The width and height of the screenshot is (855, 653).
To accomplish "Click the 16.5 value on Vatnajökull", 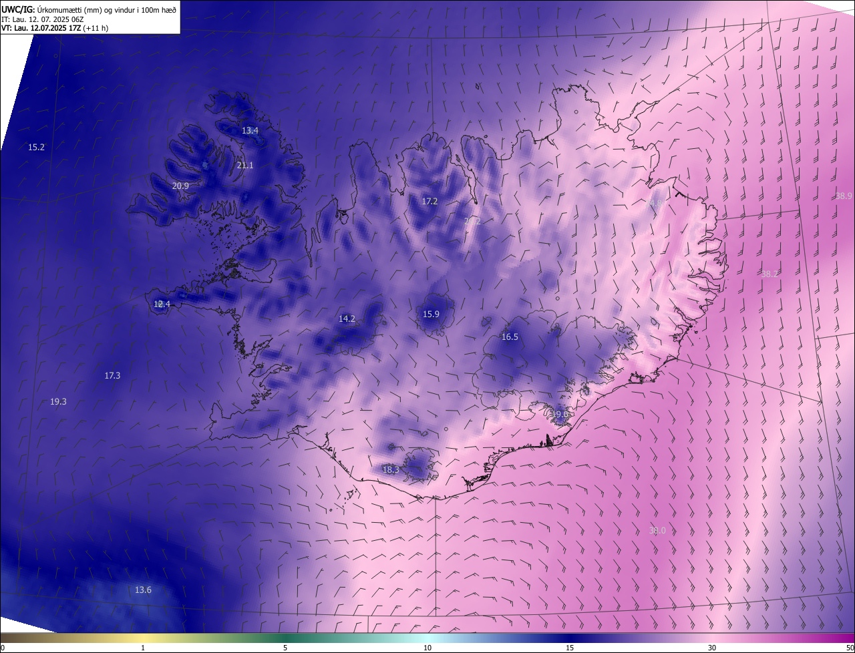I will tap(510, 337).
